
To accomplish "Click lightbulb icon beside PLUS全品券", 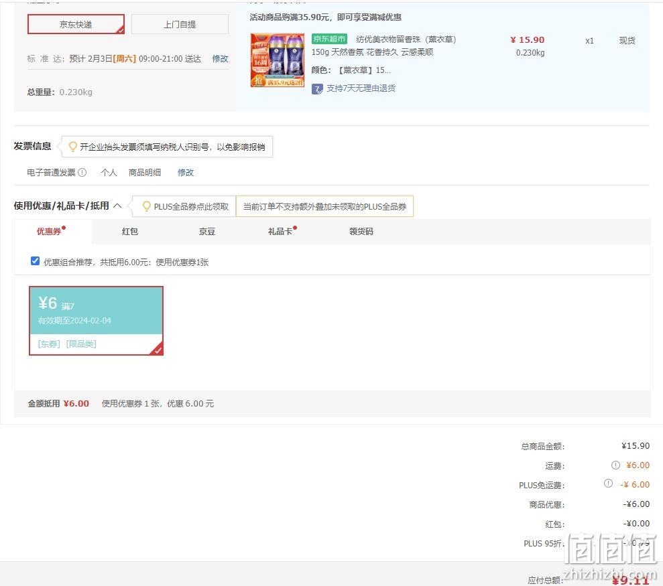I will coord(147,206).
